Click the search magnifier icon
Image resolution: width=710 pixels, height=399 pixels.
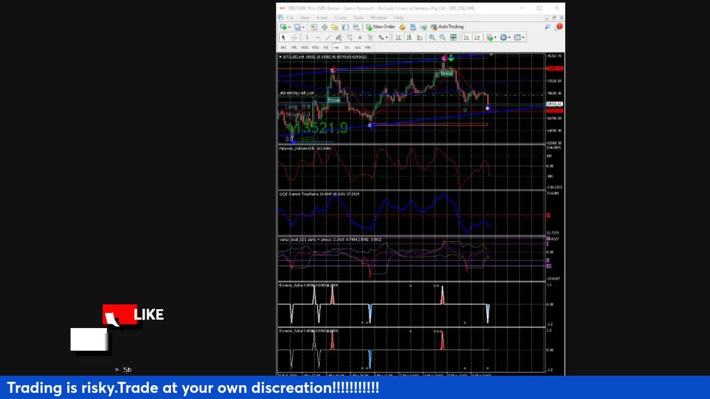click(x=547, y=27)
